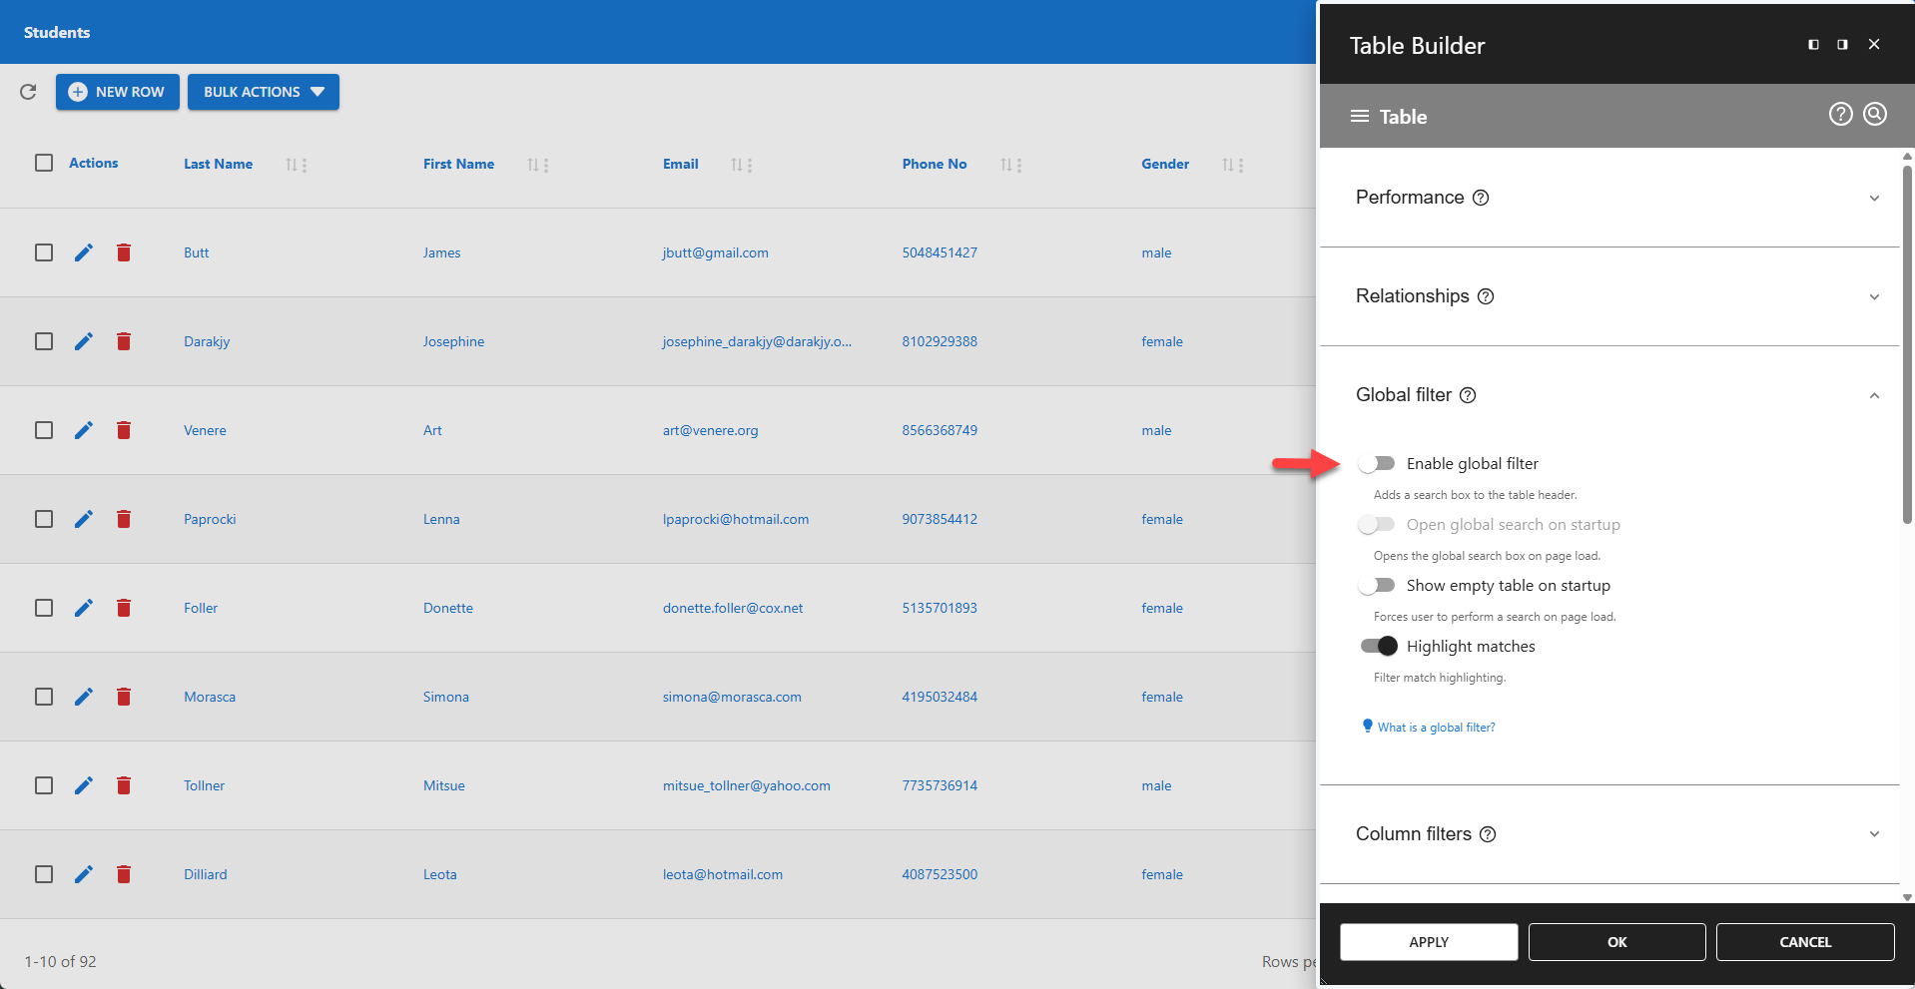Turn on Show empty table on startup

pyautogui.click(x=1377, y=585)
